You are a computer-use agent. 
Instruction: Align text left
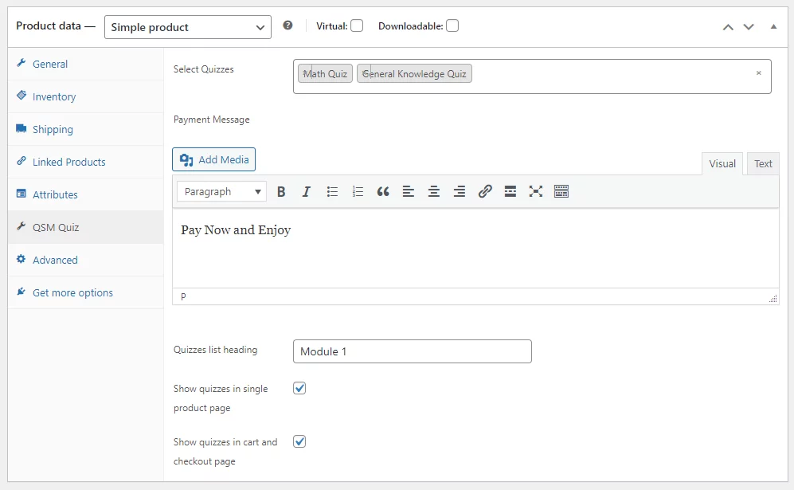(408, 191)
